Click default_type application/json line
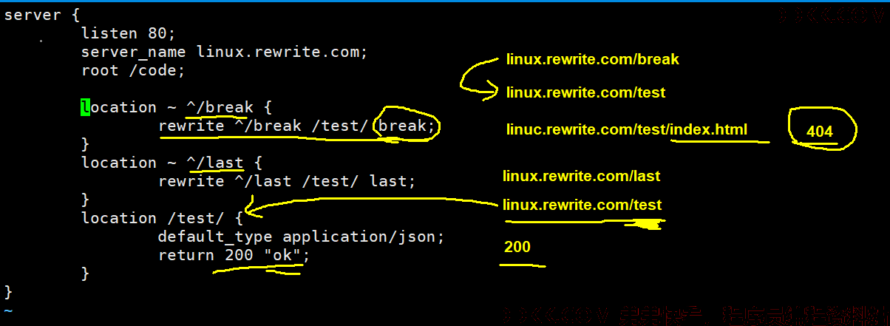The height and width of the screenshot is (326, 890). pyautogui.click(x=302, y=237)
